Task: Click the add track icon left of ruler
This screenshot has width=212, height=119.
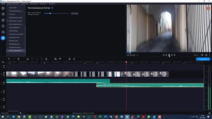Action: [x=3, y=62]
